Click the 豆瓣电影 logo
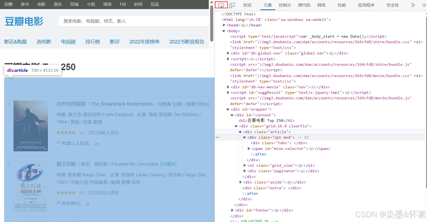The width and height of the screenshot is (427, 222). [24, 21]
